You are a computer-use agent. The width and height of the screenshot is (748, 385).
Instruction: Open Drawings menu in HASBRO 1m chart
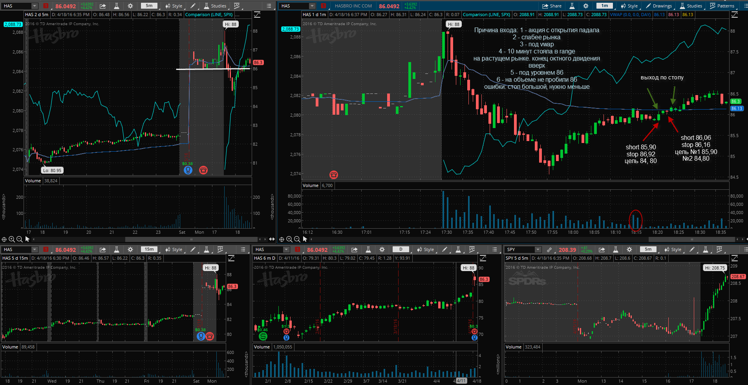pos(658,6)
